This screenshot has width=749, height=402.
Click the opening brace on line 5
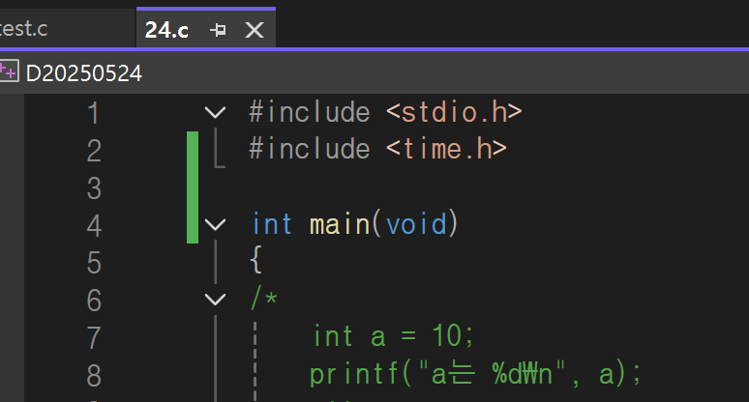coord(256,260)
